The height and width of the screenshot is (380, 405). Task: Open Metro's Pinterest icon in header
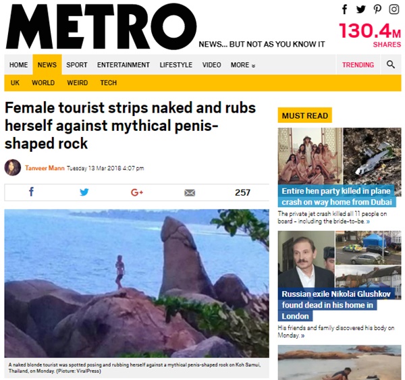(377, 9)
